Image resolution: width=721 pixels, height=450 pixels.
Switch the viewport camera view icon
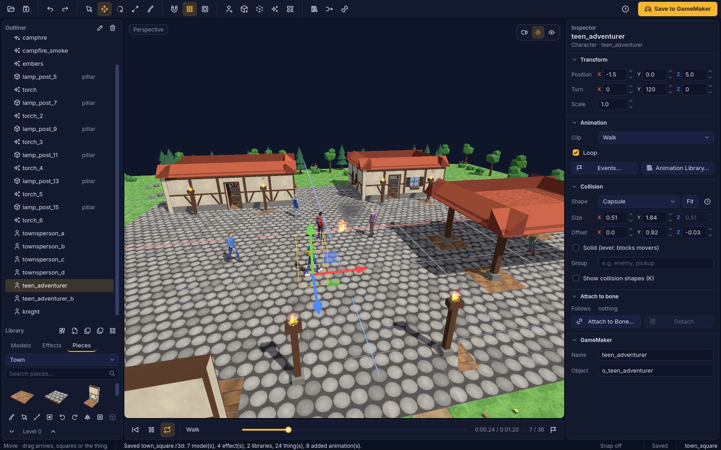pos(525,32)
